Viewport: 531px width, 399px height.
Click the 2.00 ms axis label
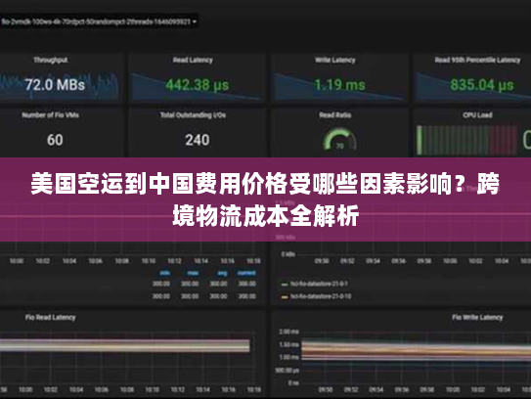[x=288, y=332]
